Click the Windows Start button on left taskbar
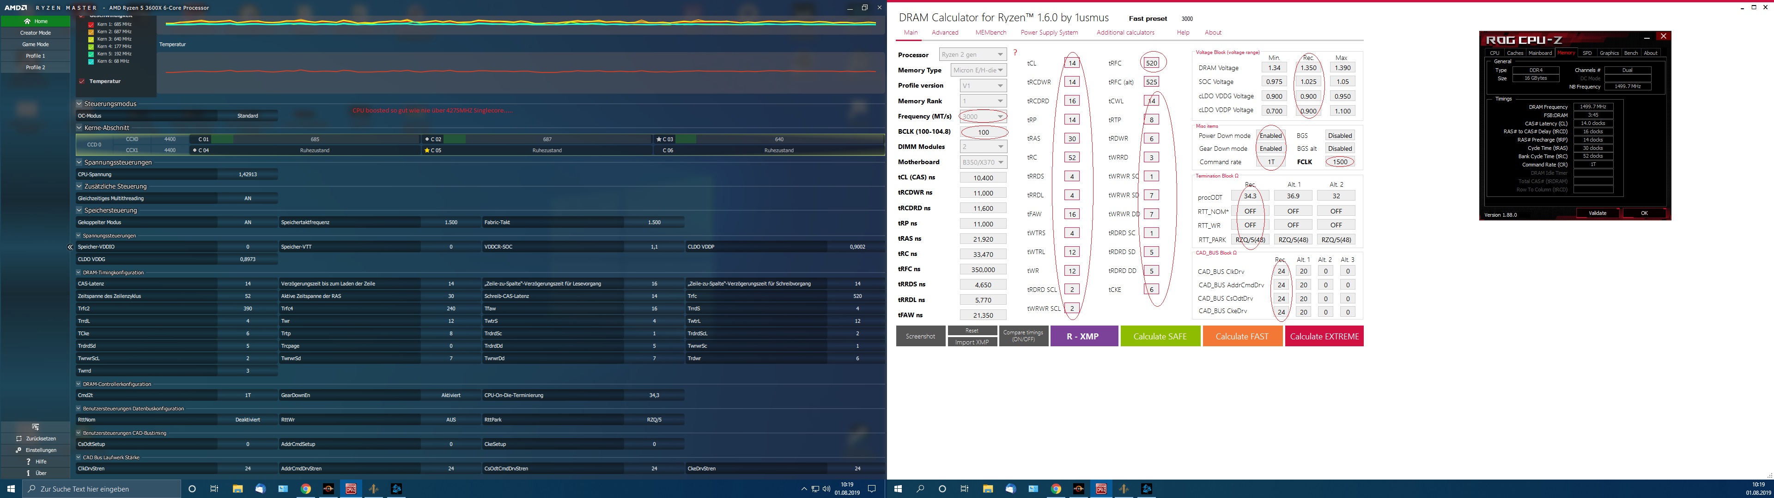The image size is (1774, 498). (x=11, y=489)
